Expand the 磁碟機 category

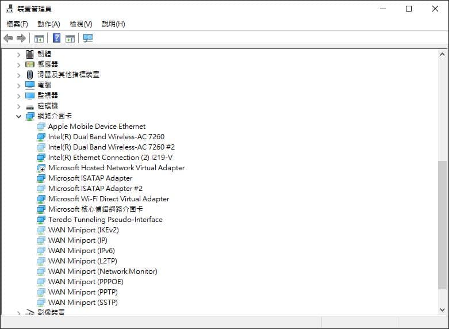pyautogui.click(x=18, y=106)
